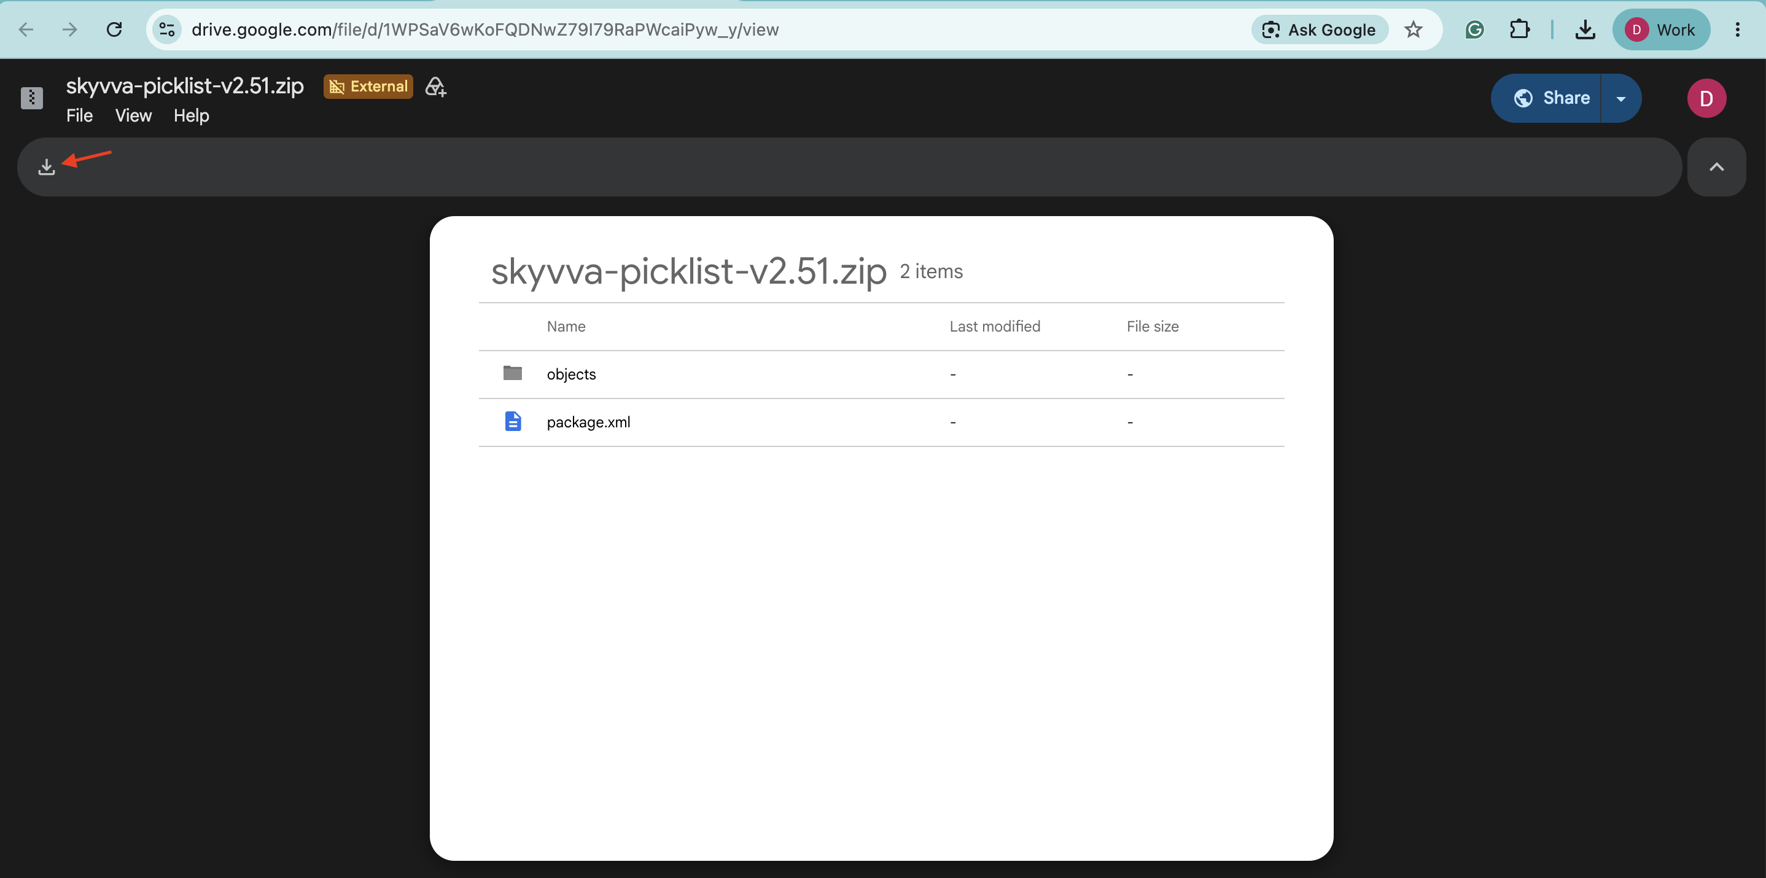This screenshot has height=878, width=1766.
Task: Open the package.xml file row
Action: click(881, 422)
